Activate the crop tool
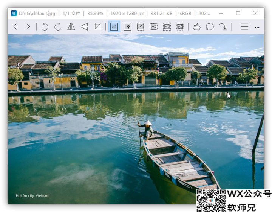 pyautogui.click(x=97, y=27)
